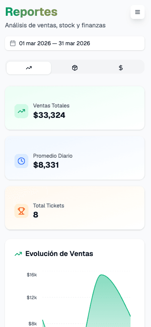Click the trend icon beside Evolución de Ventas

[18, 254]
